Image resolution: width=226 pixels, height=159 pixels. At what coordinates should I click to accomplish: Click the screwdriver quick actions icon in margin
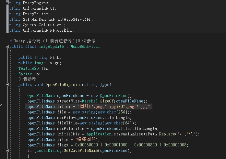(1, 106)
